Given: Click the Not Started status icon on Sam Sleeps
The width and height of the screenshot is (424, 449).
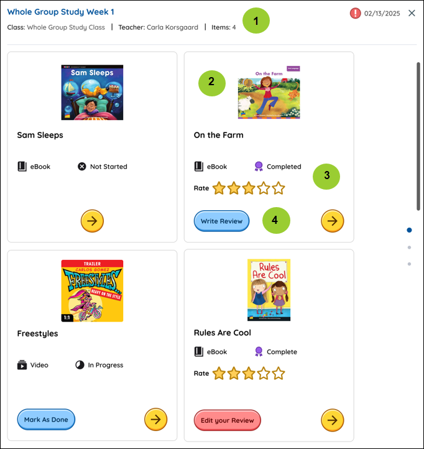Looking at the screenshot, I should pyautogui.click(x=82, y=167).
